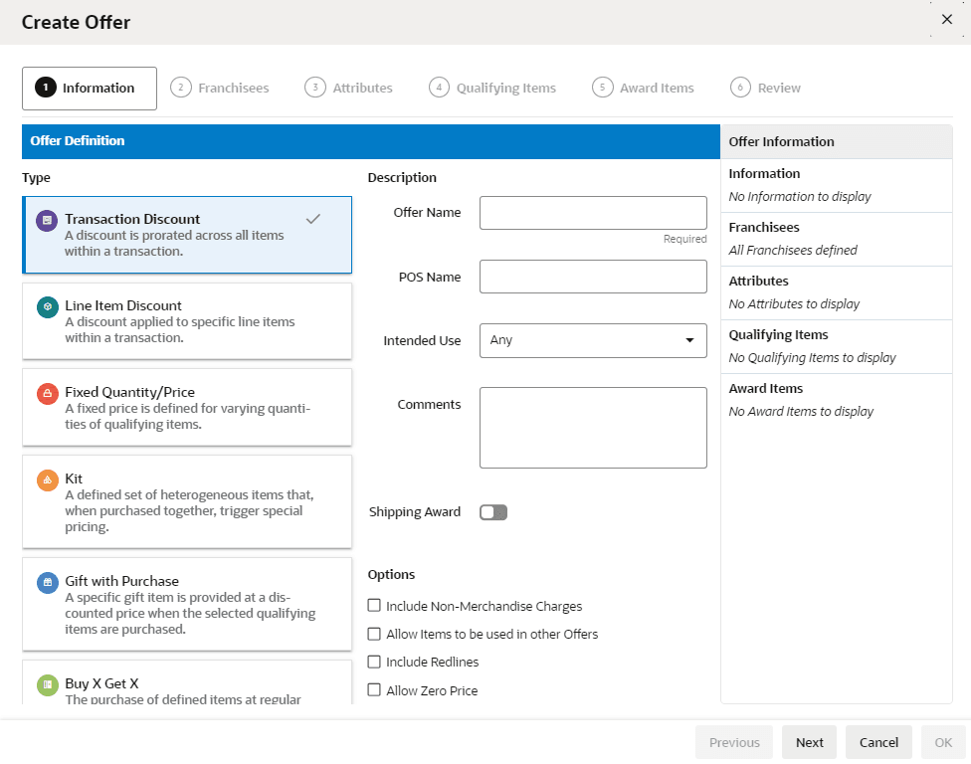The image size is (971, 764).
Task: Enable the Include Redlines checkbox
Action: (x=374, y=662)
